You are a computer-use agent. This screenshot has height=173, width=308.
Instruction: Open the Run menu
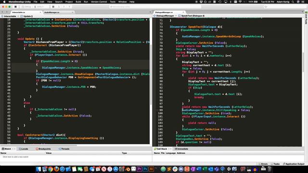point(86,2)
